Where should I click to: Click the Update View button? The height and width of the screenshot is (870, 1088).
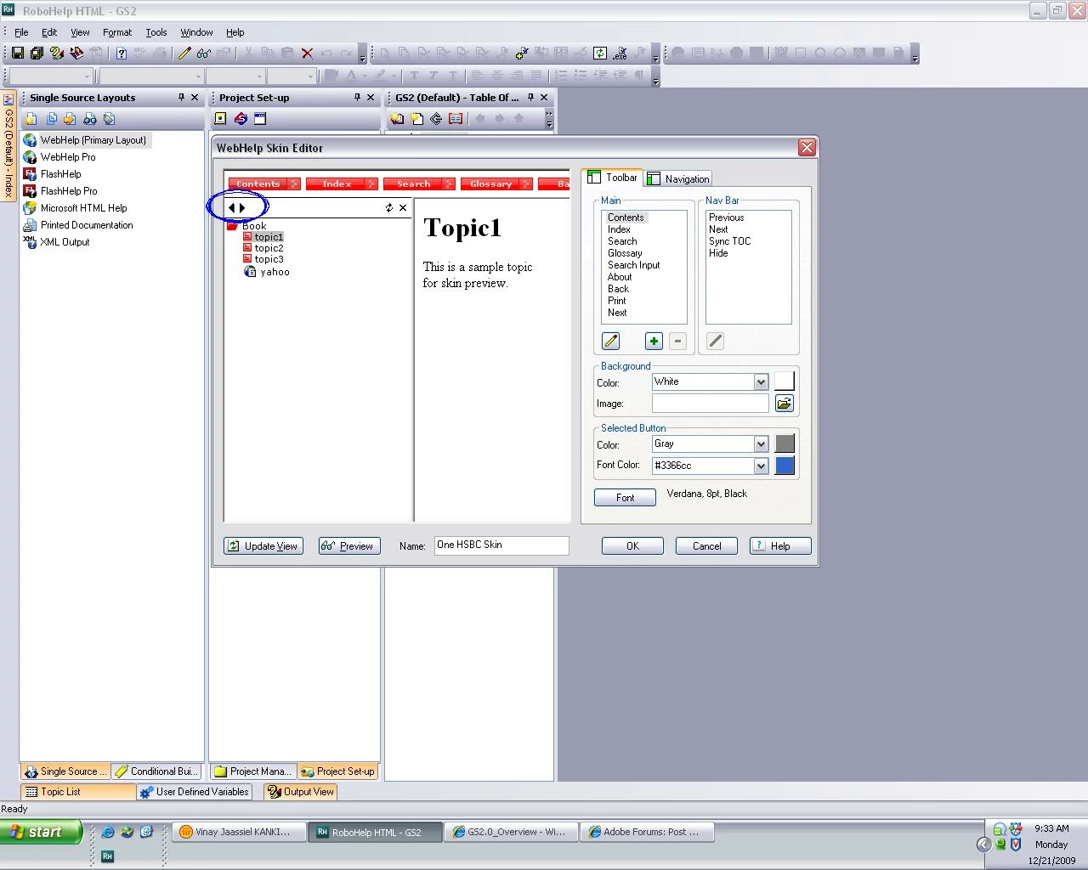pyautogui.click(x=263, y=546)
